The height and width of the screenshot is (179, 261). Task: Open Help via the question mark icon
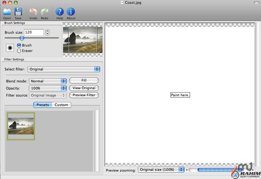(60, 12)
